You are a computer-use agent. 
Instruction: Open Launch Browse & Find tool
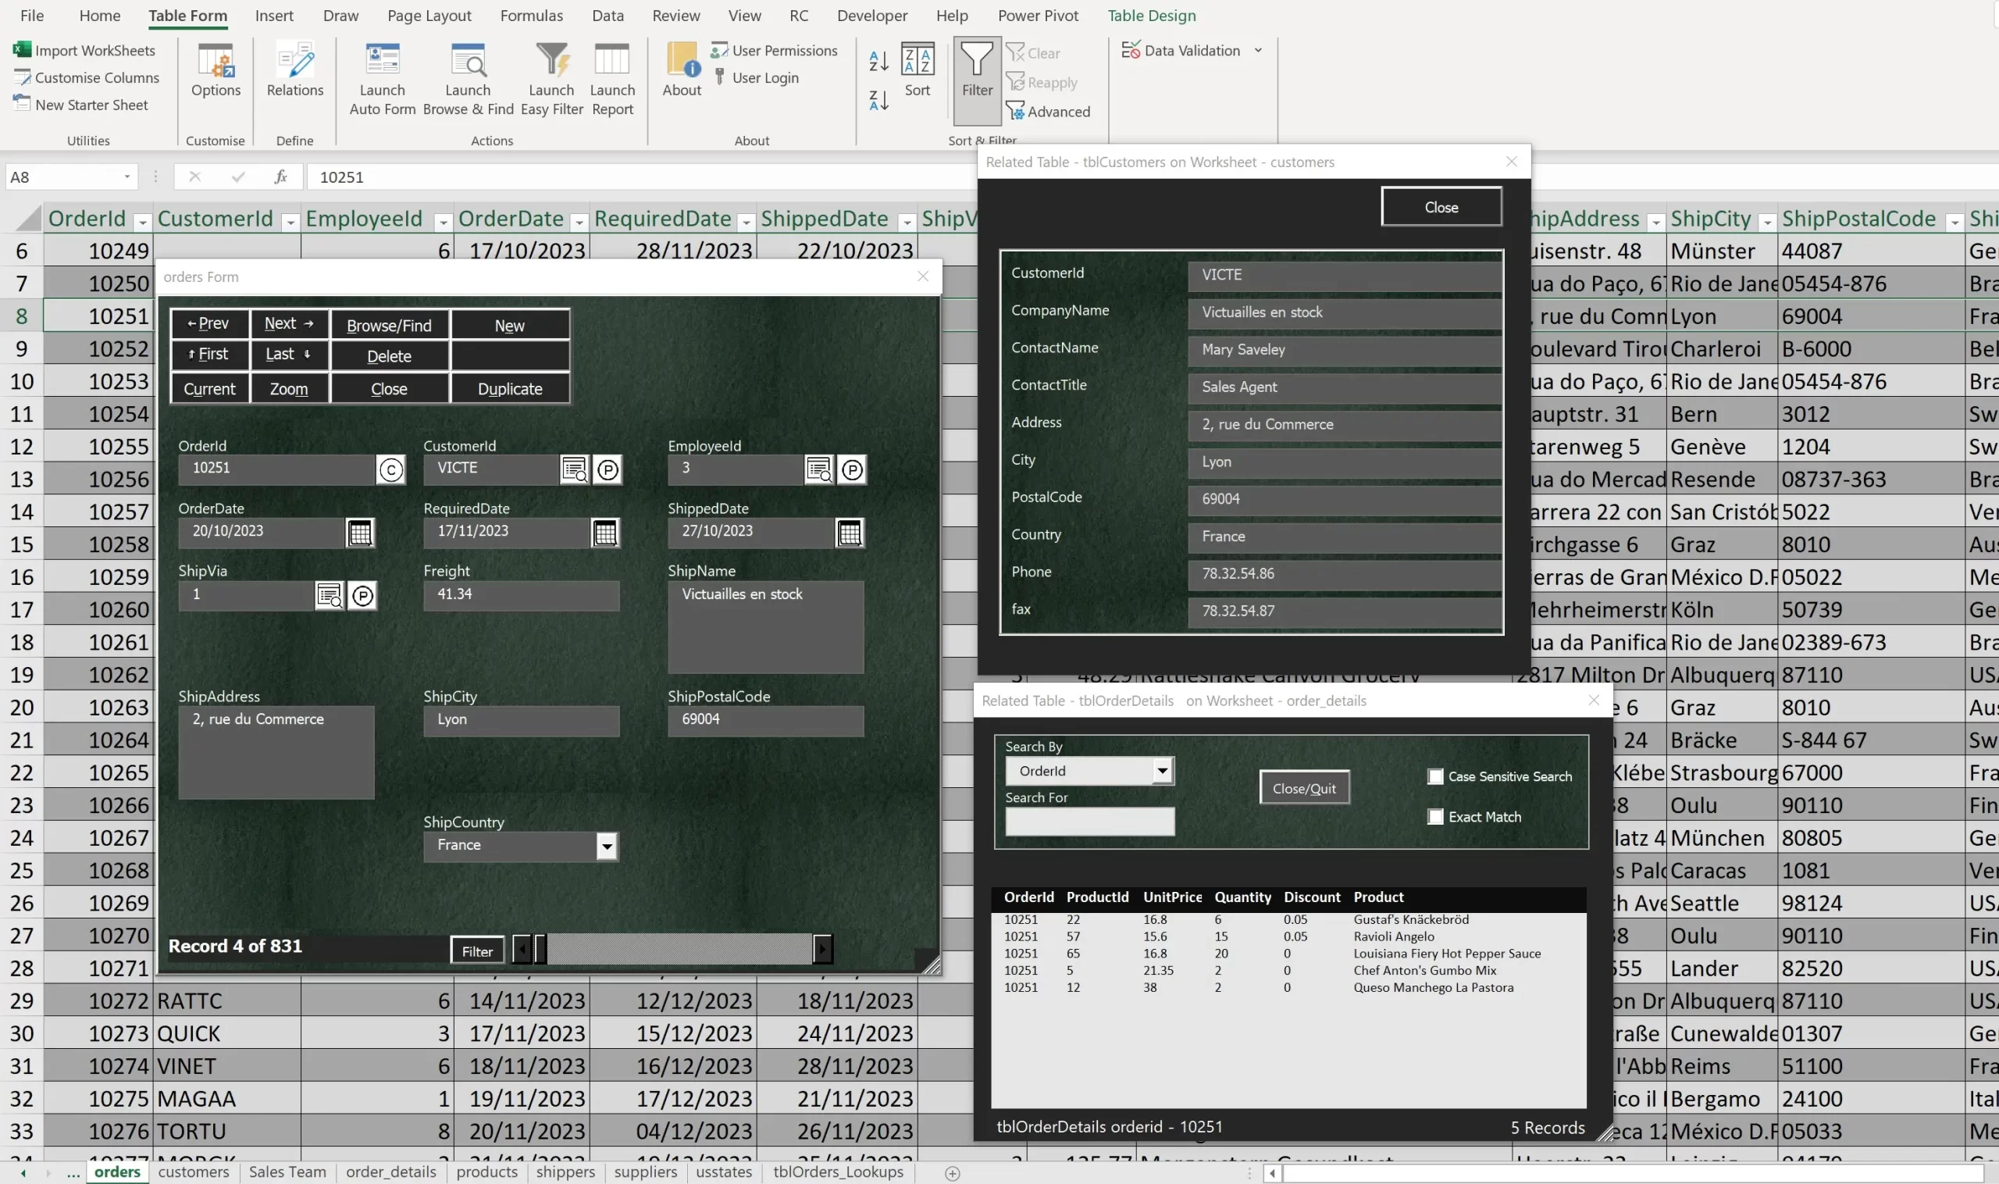(x=468, y=61)
